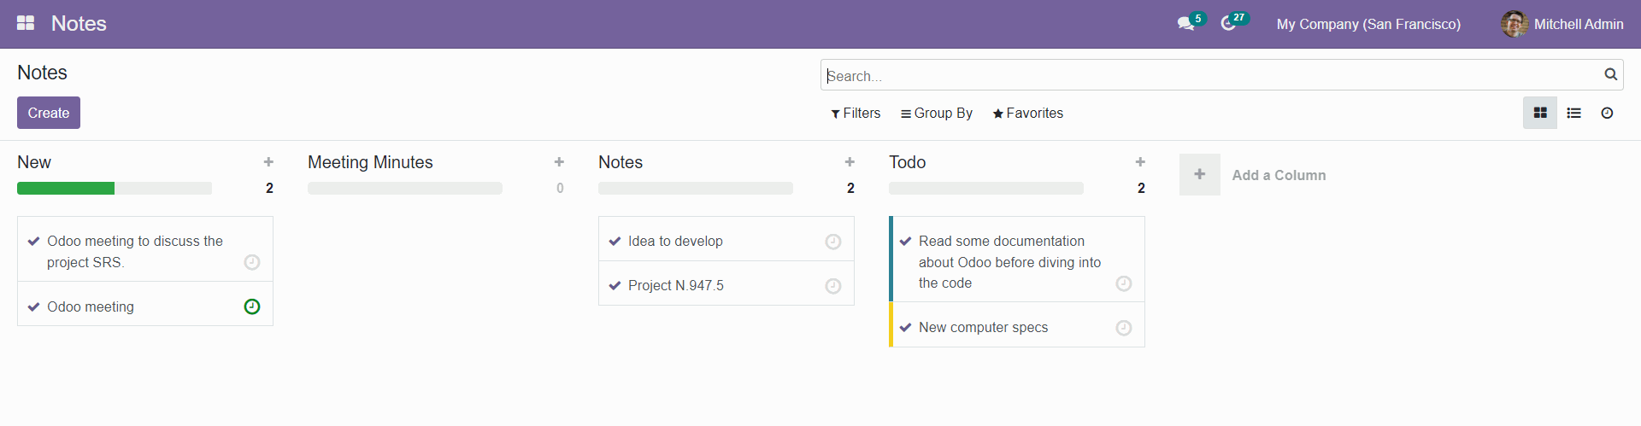
Task: Click the plus icon beside Add a Column
Action: click(x=1200, y=174)
